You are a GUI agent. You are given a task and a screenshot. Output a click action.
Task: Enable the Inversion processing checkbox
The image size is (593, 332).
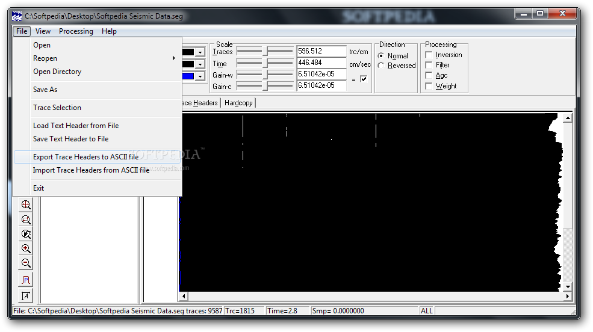tap(429, 55)
